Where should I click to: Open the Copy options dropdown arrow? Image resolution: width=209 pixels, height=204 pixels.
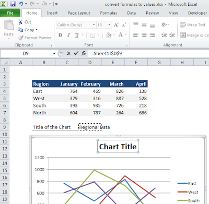[x=37, y=30]
